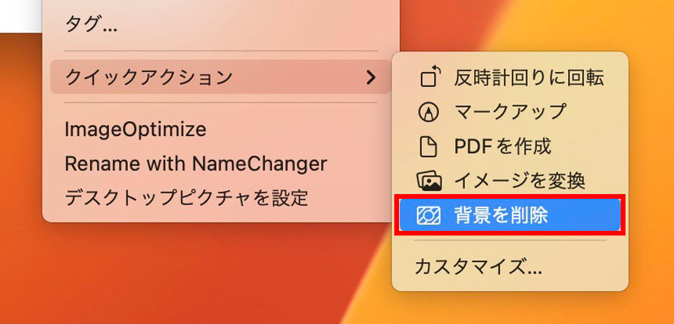Click 背景を削除 in the submenu

click(x=510, y=216)
